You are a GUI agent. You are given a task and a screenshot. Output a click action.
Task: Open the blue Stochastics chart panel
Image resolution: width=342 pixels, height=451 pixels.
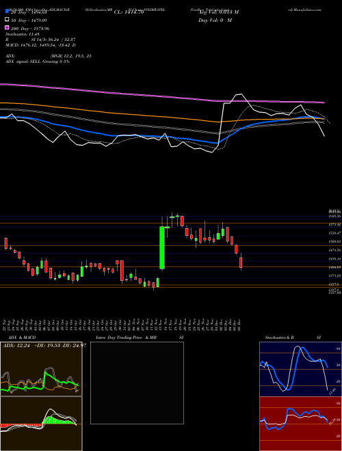tap(300, 369)
